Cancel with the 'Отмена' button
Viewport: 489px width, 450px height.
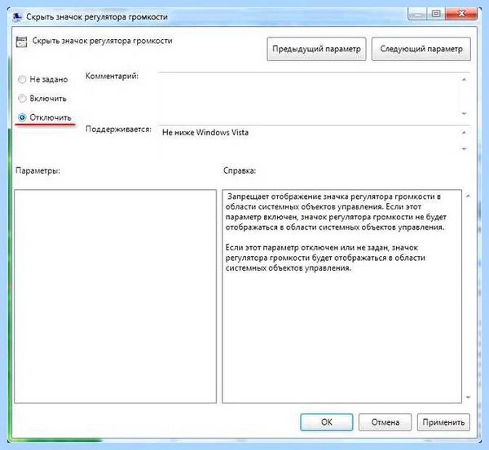(385, 422)
